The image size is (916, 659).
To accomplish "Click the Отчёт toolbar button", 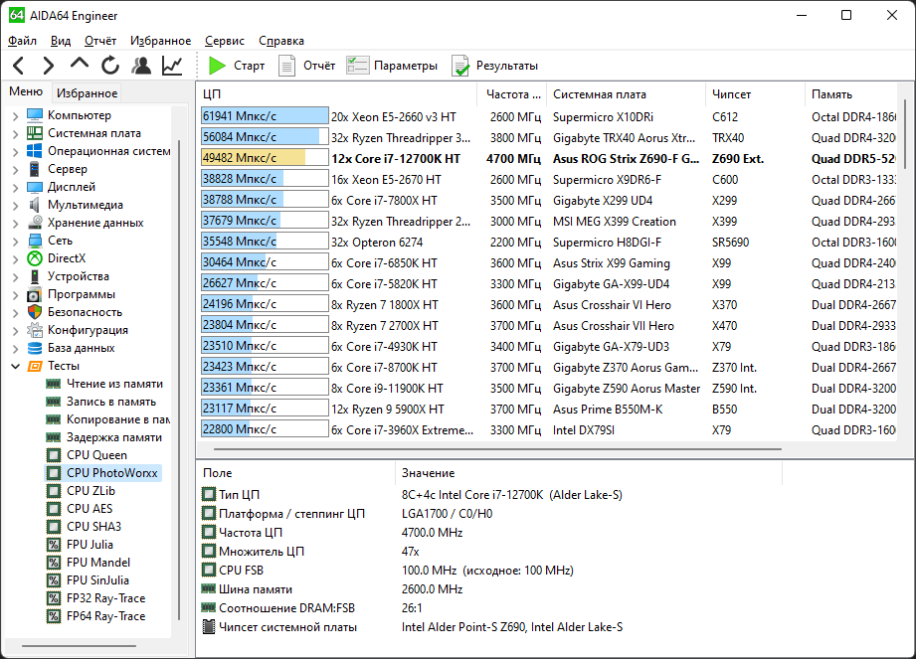I will [x=307, y=66].
